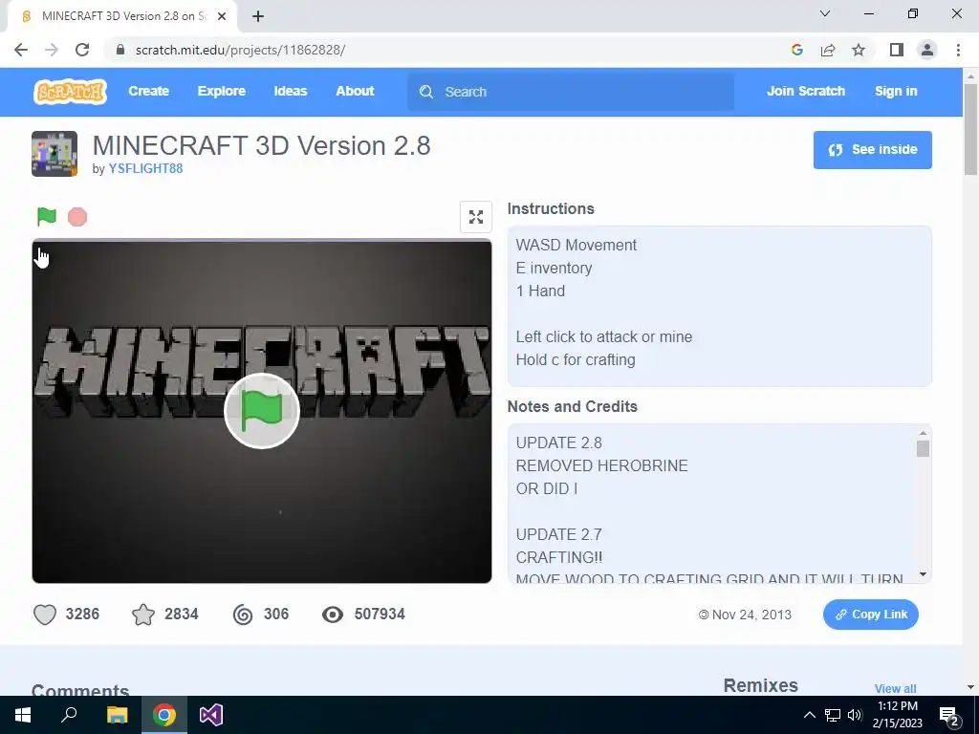
Task: Open the tab search chevron
Action: (x=825, y=13)
